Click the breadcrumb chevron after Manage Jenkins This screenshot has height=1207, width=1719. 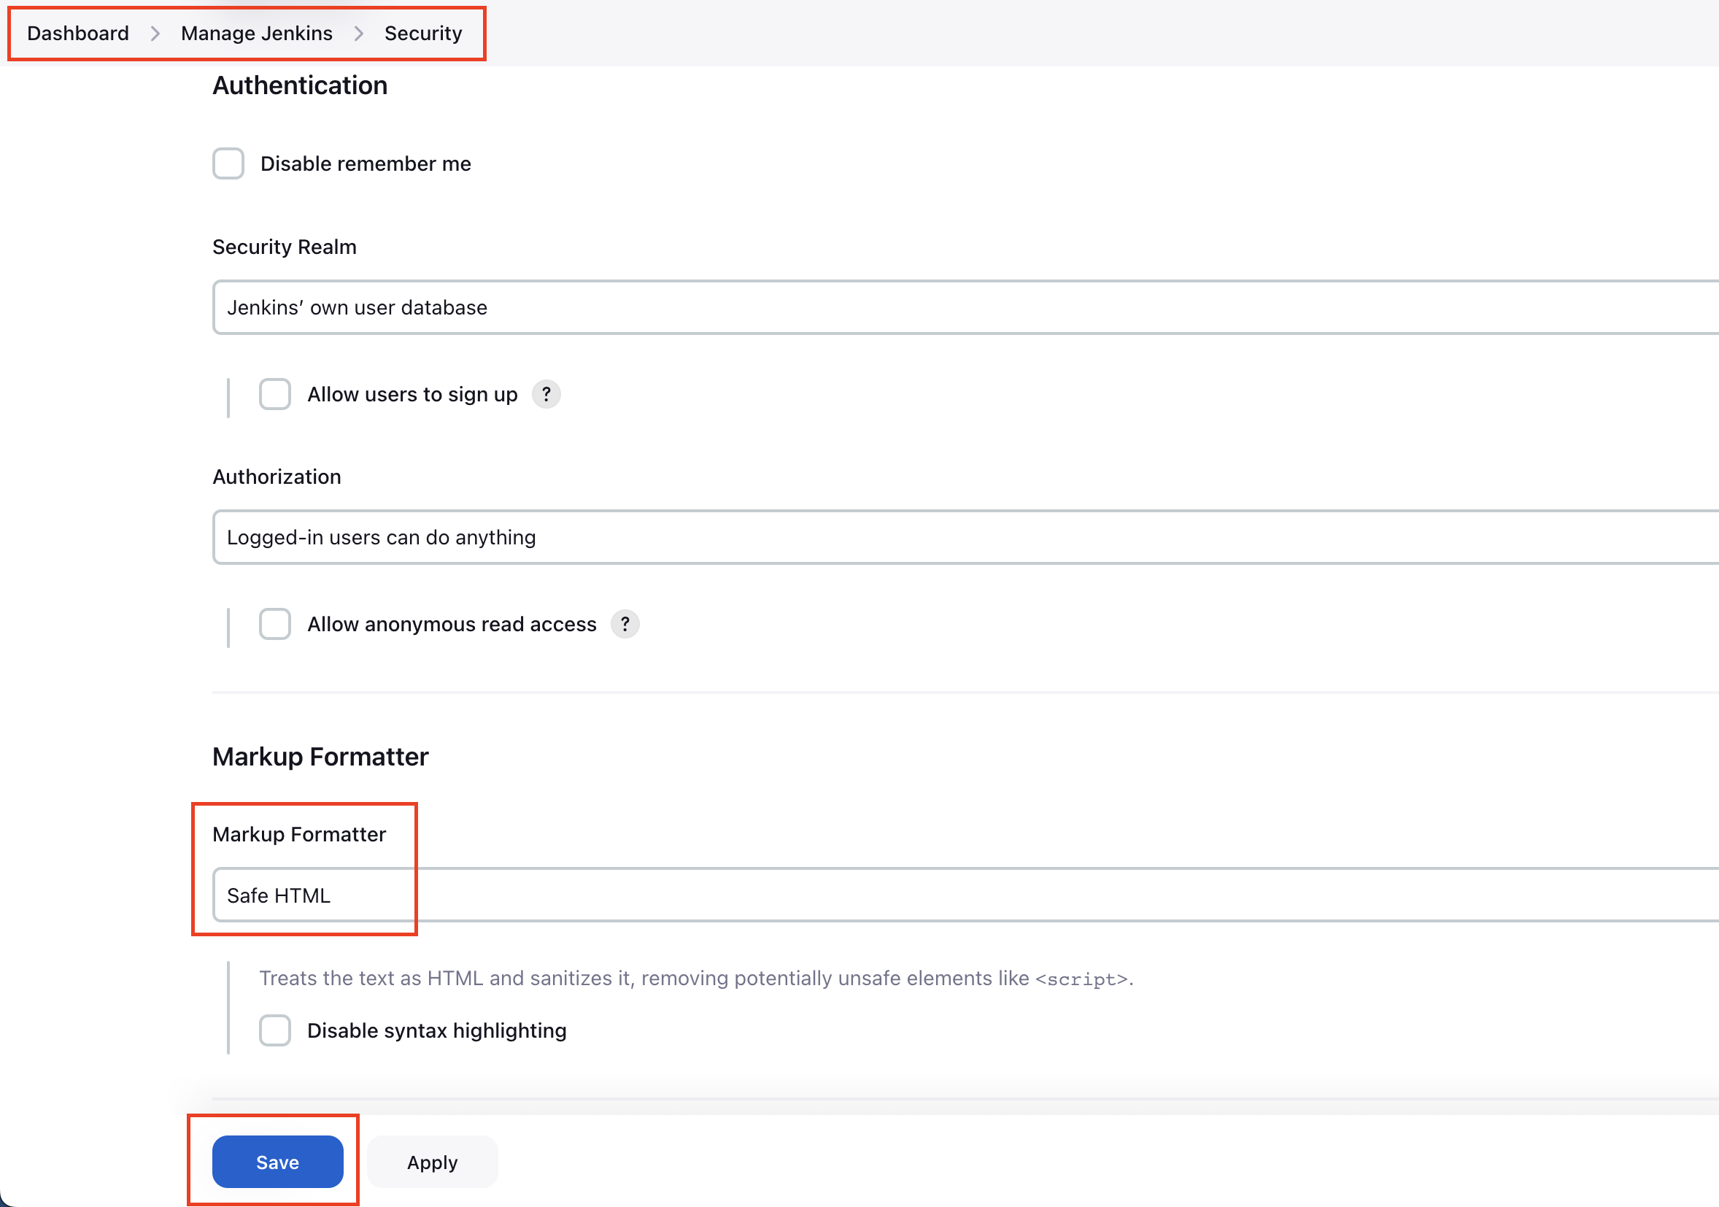pyautogui.click(x=359, y=33)
